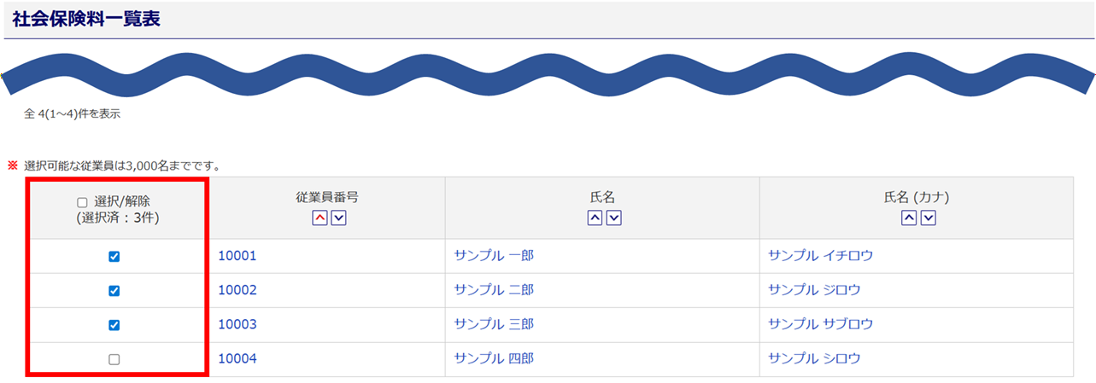Screen dimensions: 1096x383
Task: Toggle the 選択/解除 select-all checkbox
Action: [x=83, y=203]
